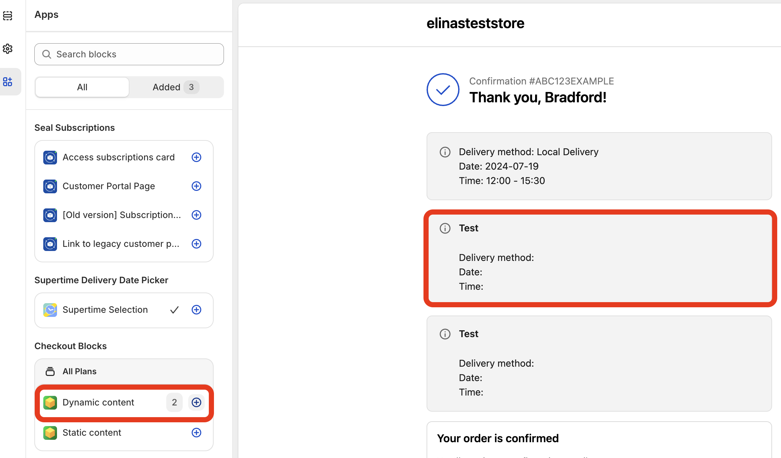The width and height of the screenshot is (781, 458).
Task: Open the Sections panel icon in the sidebar
Action: pos(8,16)
